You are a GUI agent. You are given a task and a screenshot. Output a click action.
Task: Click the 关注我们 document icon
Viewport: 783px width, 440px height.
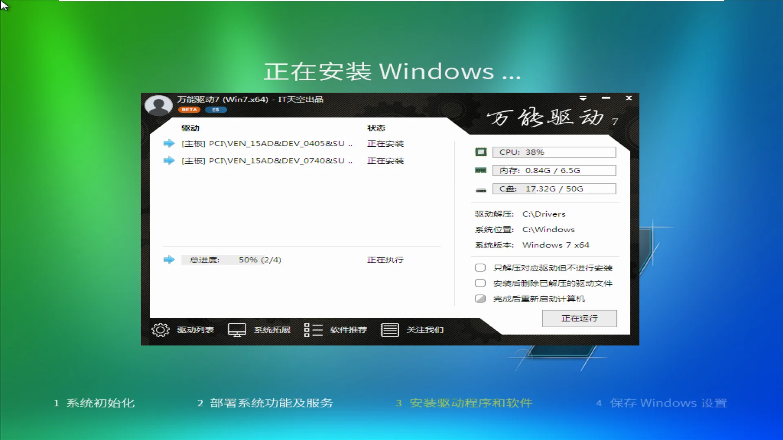389,330
